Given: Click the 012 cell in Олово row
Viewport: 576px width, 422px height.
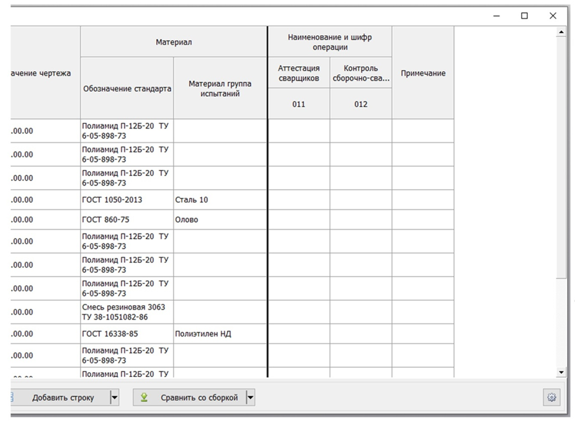Looking at the screenshot, I should click(360, 220).
